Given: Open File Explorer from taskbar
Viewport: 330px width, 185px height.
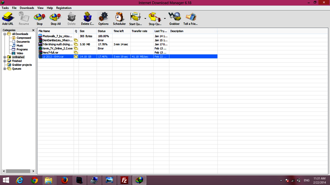Looking at the screenshot, I should pyautogui.click(x=49, y=180).
